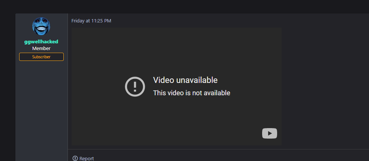Click the grinning teeth in the avatar image
Viewport: 369px width, 161px height.
click(x=41, y=30)
